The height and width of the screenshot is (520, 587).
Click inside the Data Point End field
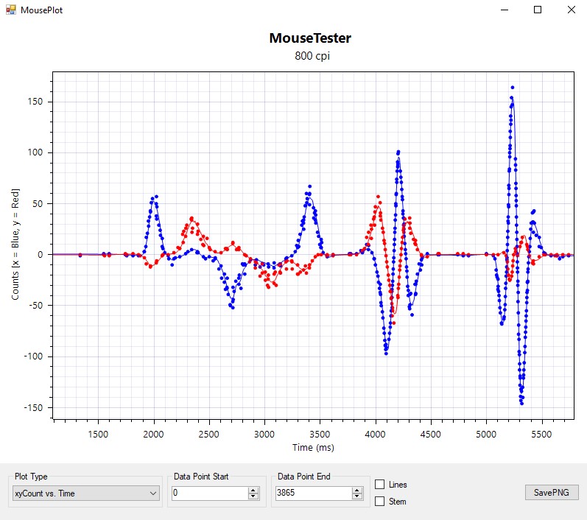313,493
